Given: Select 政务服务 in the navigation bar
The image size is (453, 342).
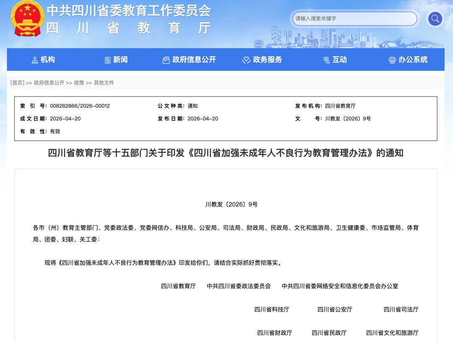Looking at the screenshot, I should [x=267, y=60].
